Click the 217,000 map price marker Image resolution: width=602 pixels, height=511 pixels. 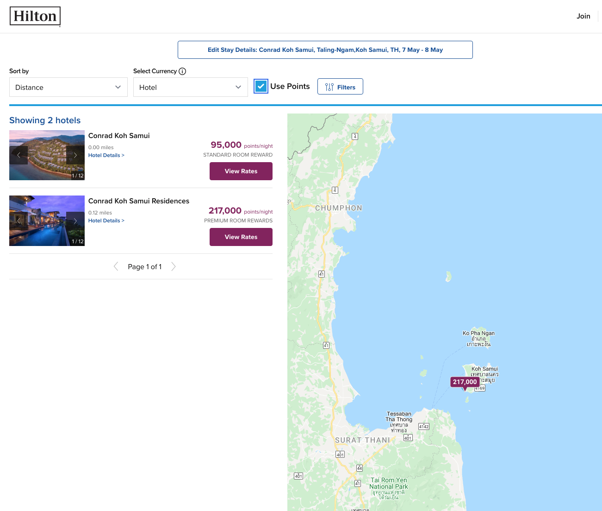pos(465,382)
